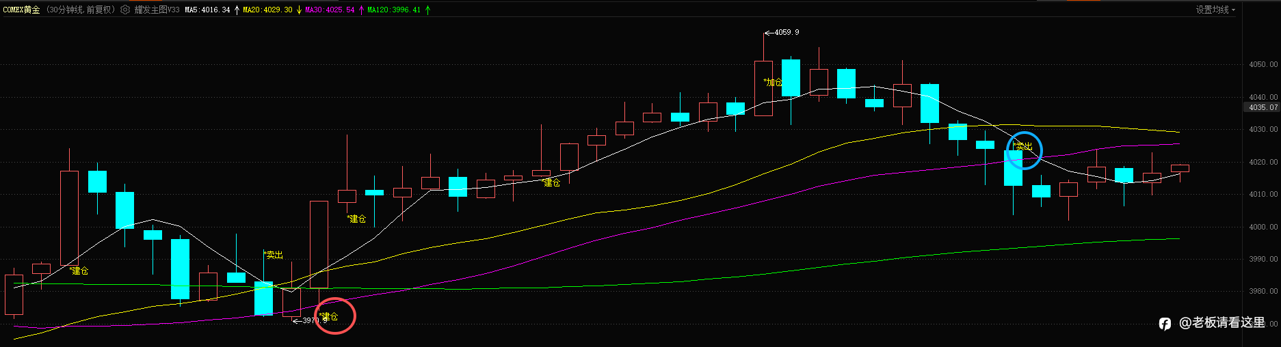Click the 加仓 signal marker

(773, 82)
